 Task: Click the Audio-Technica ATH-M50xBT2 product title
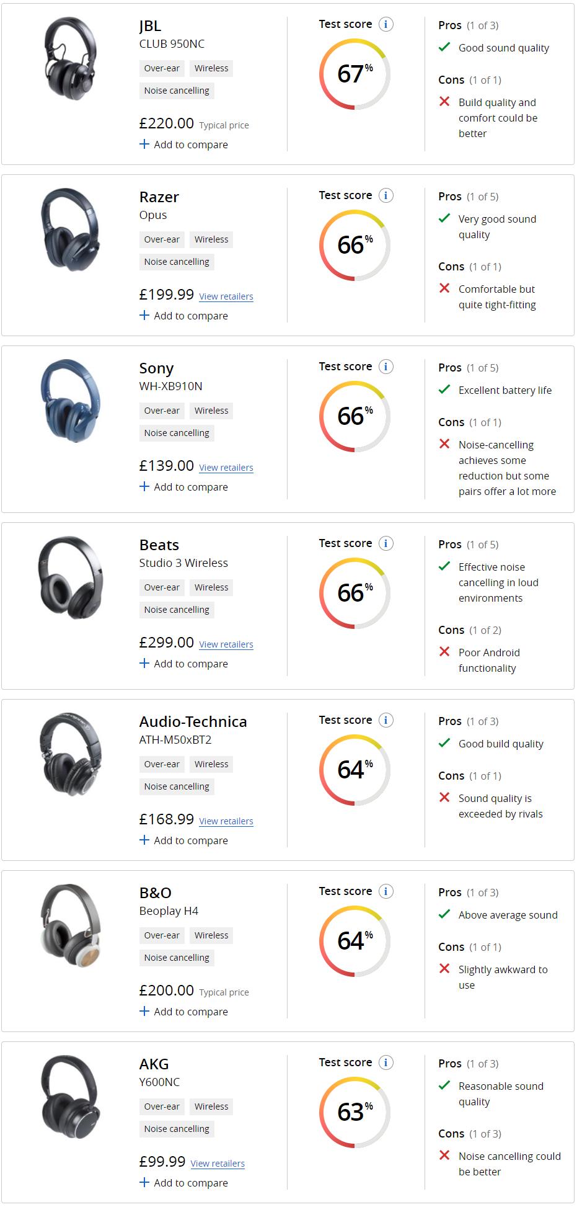[x=193, y=722]
